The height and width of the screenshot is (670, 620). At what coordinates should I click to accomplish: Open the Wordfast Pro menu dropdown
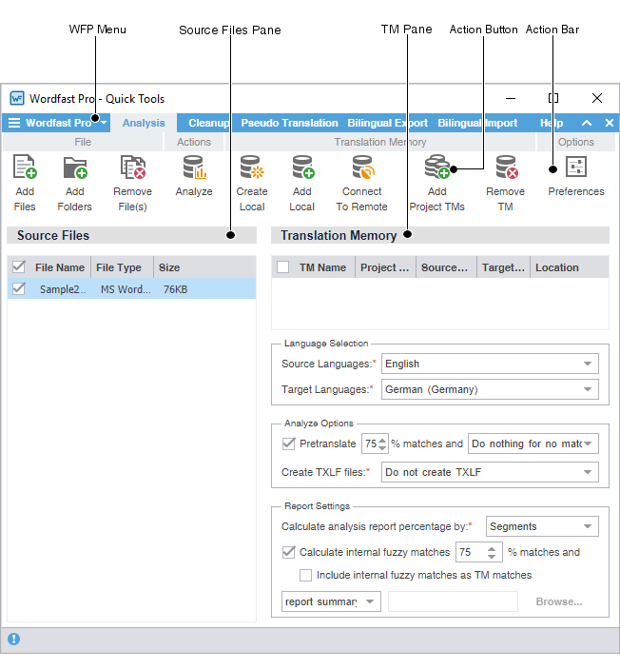56,123
